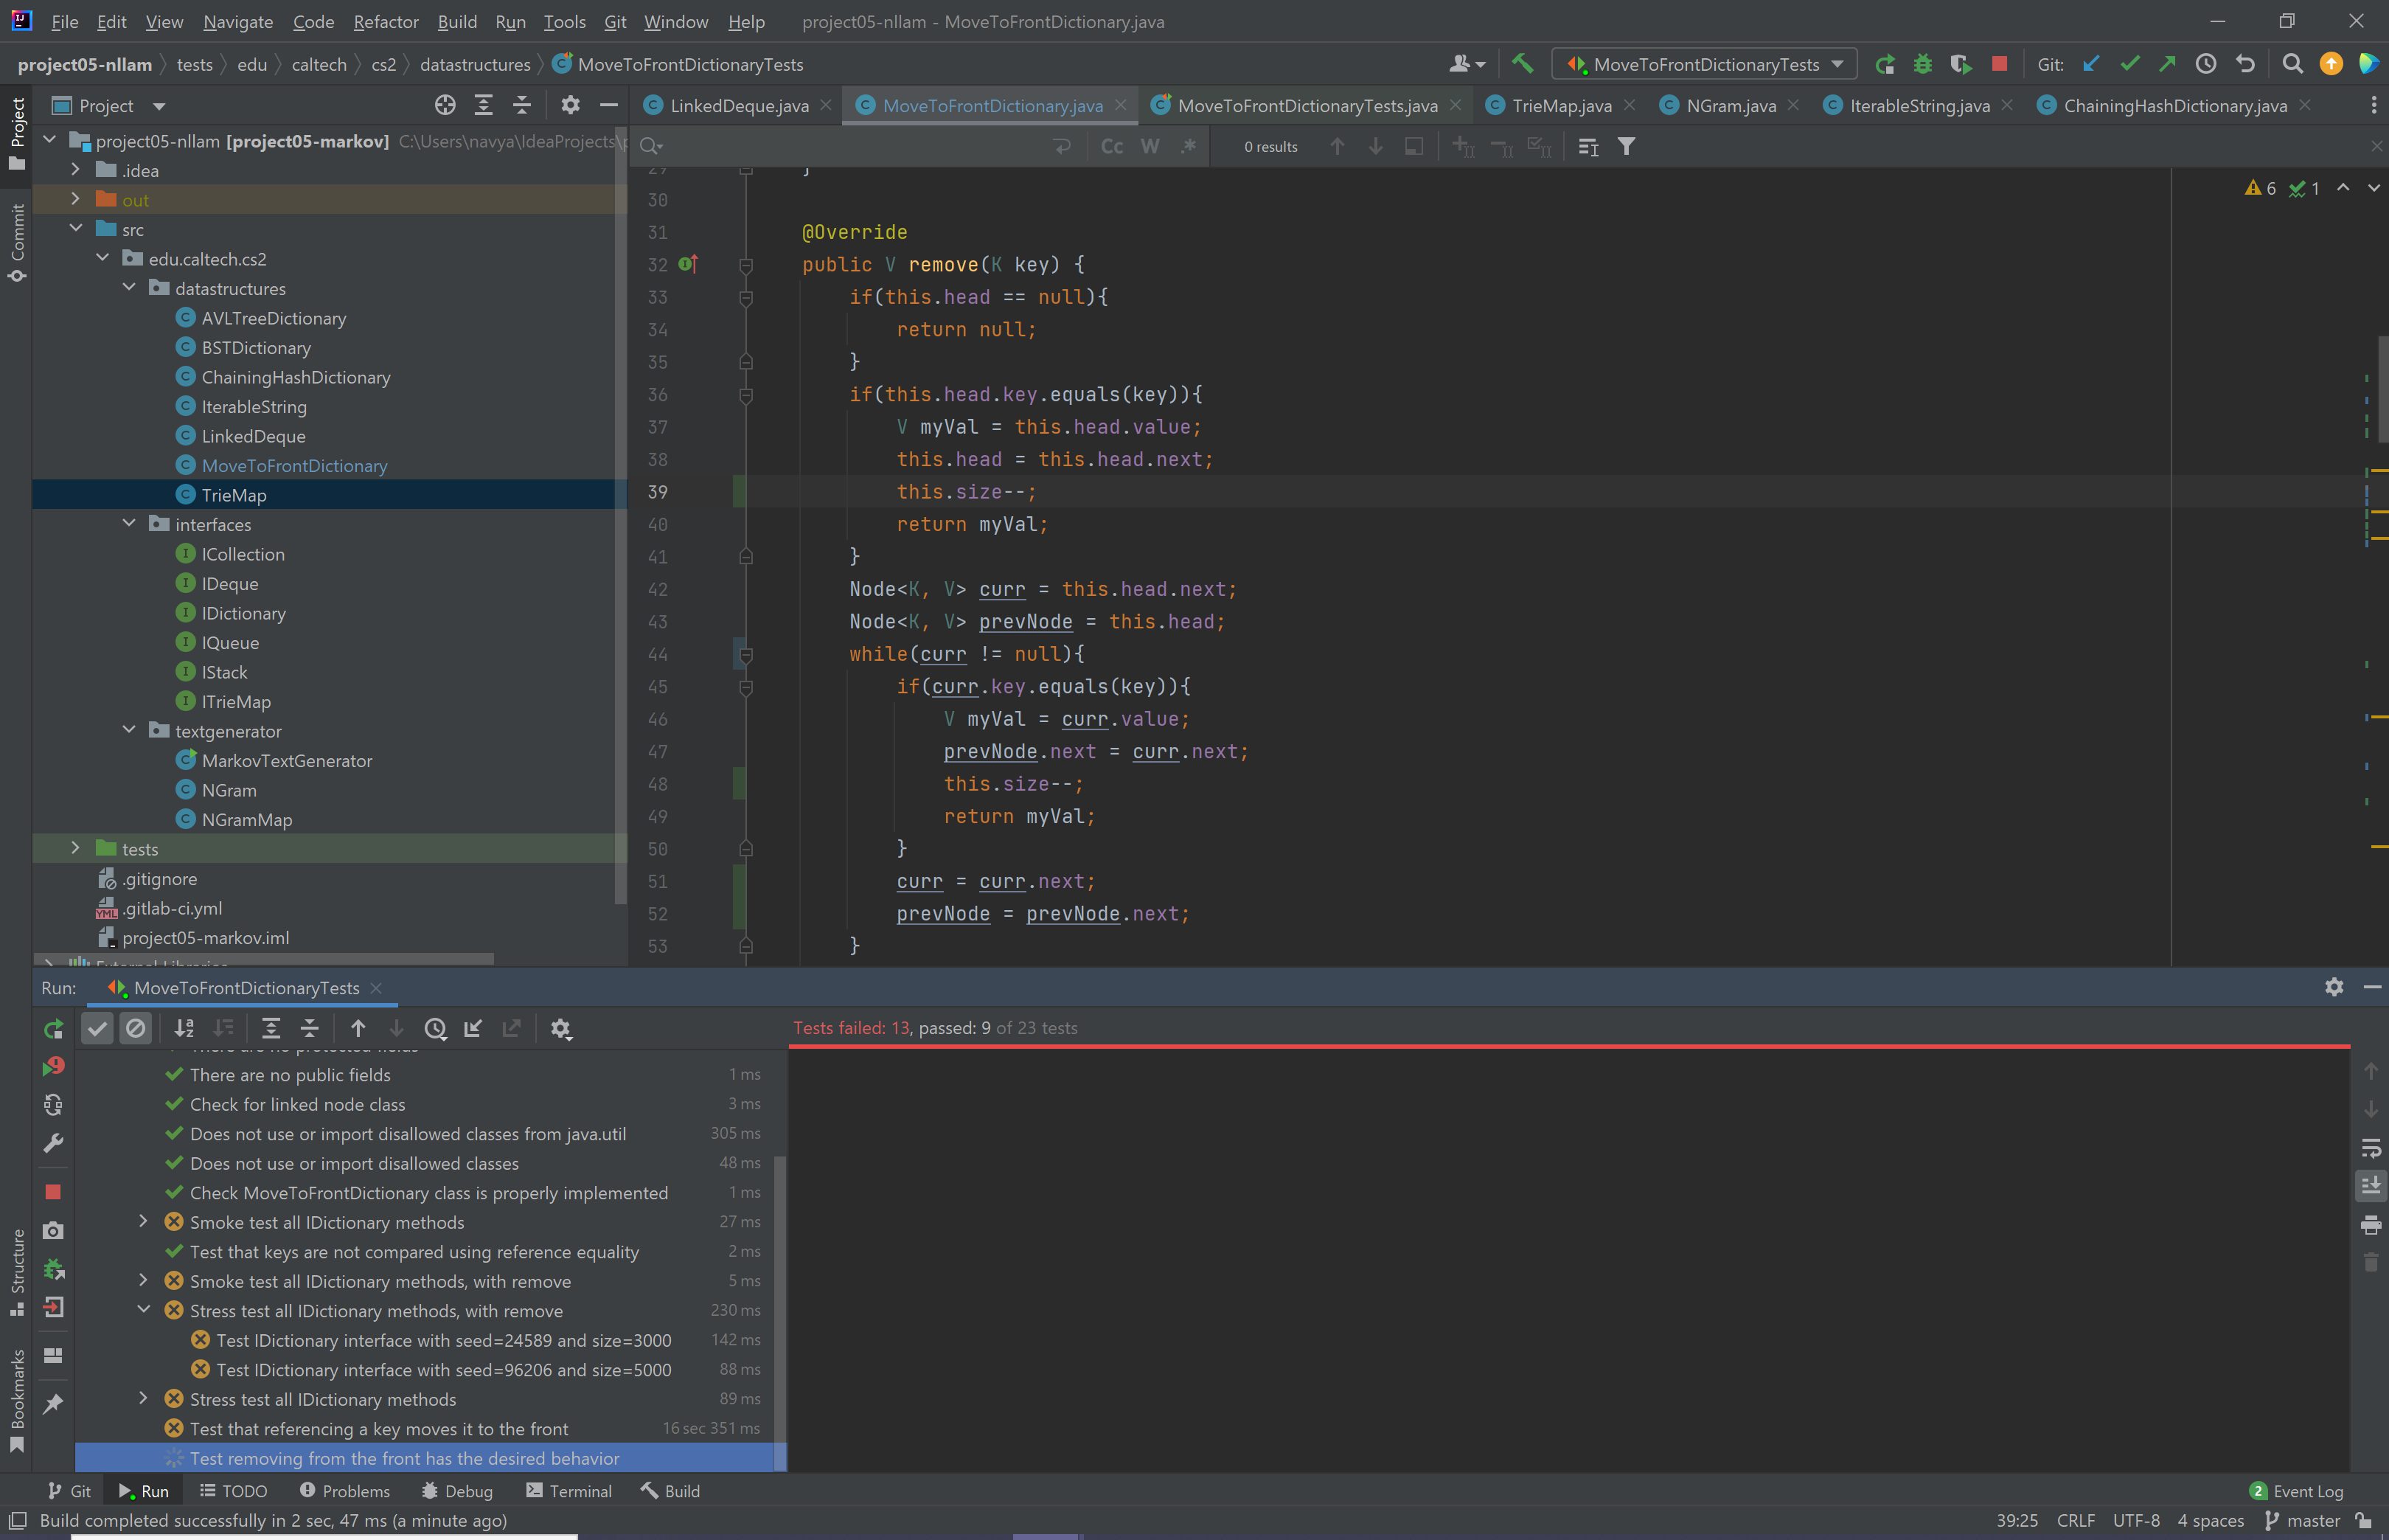Collapse Stress test with remove node

[144, 1310]
